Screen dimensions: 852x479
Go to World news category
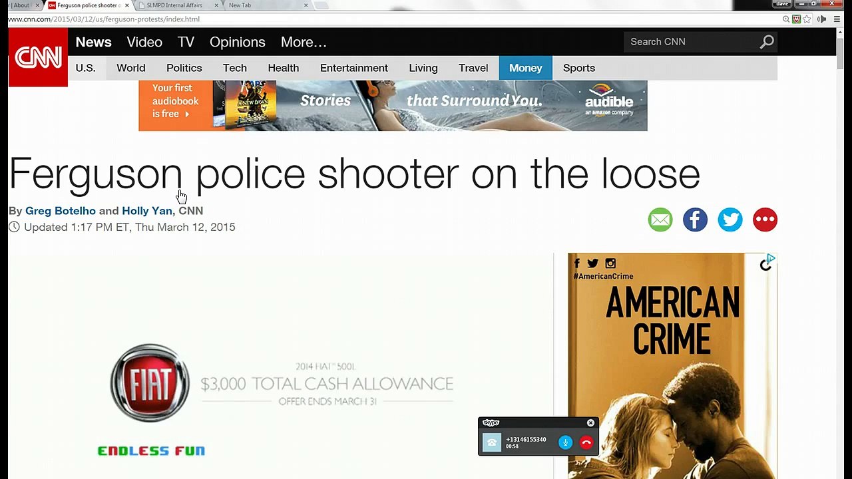coord(131,68)
